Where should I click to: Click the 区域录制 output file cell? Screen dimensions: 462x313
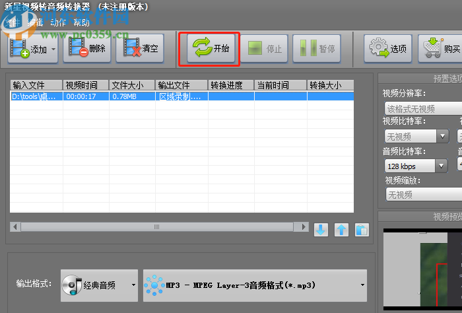point(181,96)
